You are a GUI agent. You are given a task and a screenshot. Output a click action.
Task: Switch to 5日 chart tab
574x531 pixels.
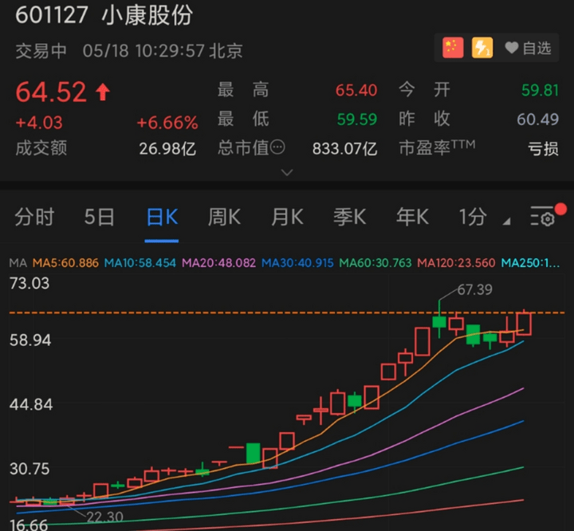pyautogui.click(x=99, y=217)
